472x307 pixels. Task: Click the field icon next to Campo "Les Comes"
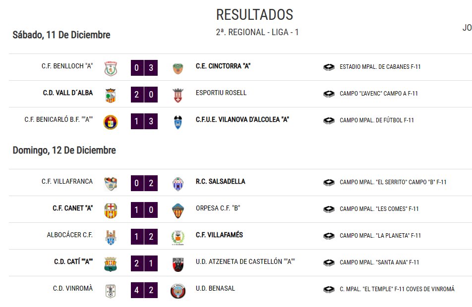(329, 209)
